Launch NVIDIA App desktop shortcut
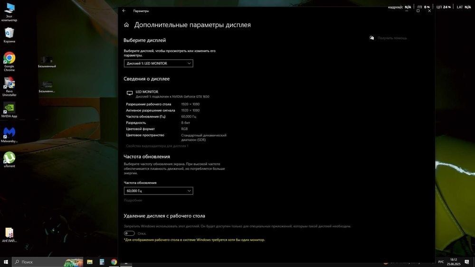Image resolution: width=475 pixels, height=267 pixels. (9, 110)
